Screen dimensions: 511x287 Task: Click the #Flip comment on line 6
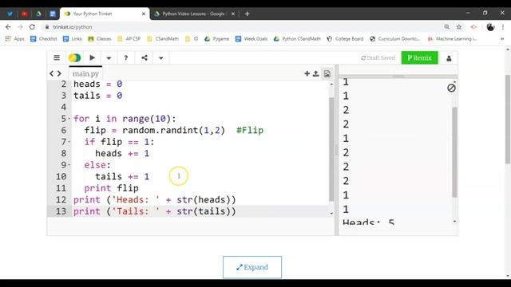pyautogui.click(x=250, y=131)
